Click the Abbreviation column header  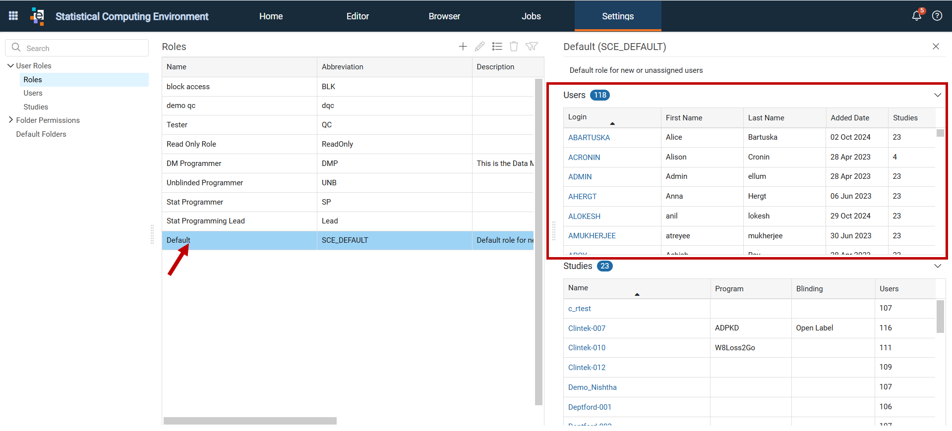click(x=394, y=67)
